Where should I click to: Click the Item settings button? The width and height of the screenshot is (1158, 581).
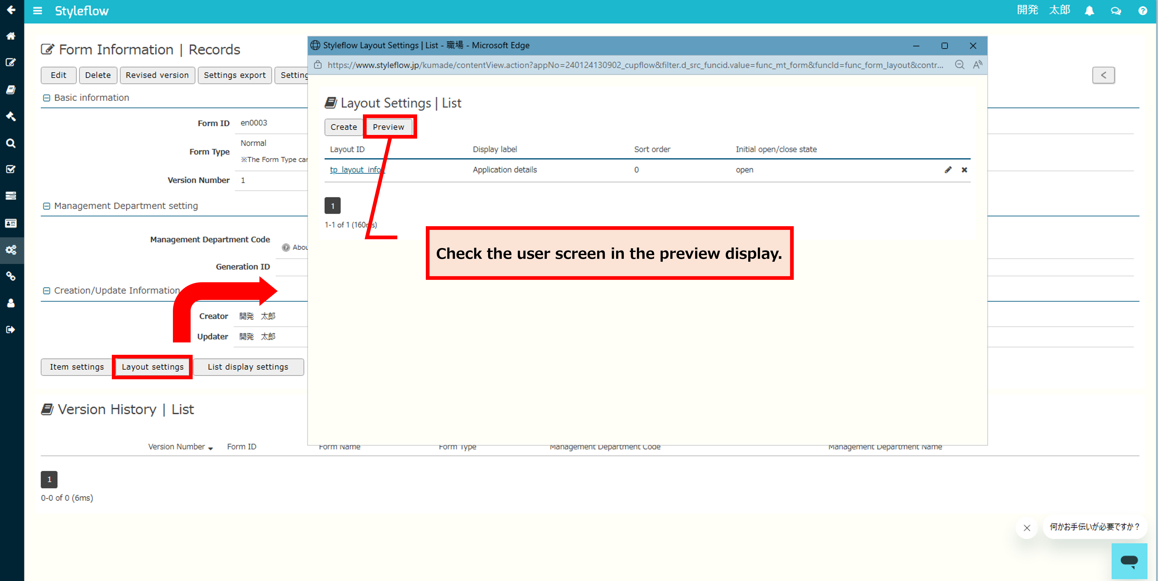(x=77, y=367)
